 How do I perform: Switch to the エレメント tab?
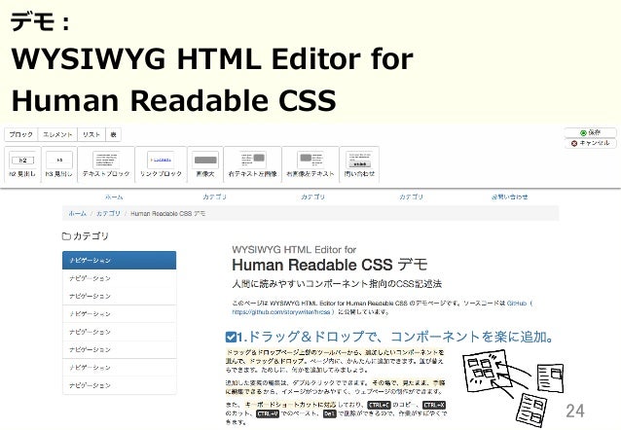point(57,134)
